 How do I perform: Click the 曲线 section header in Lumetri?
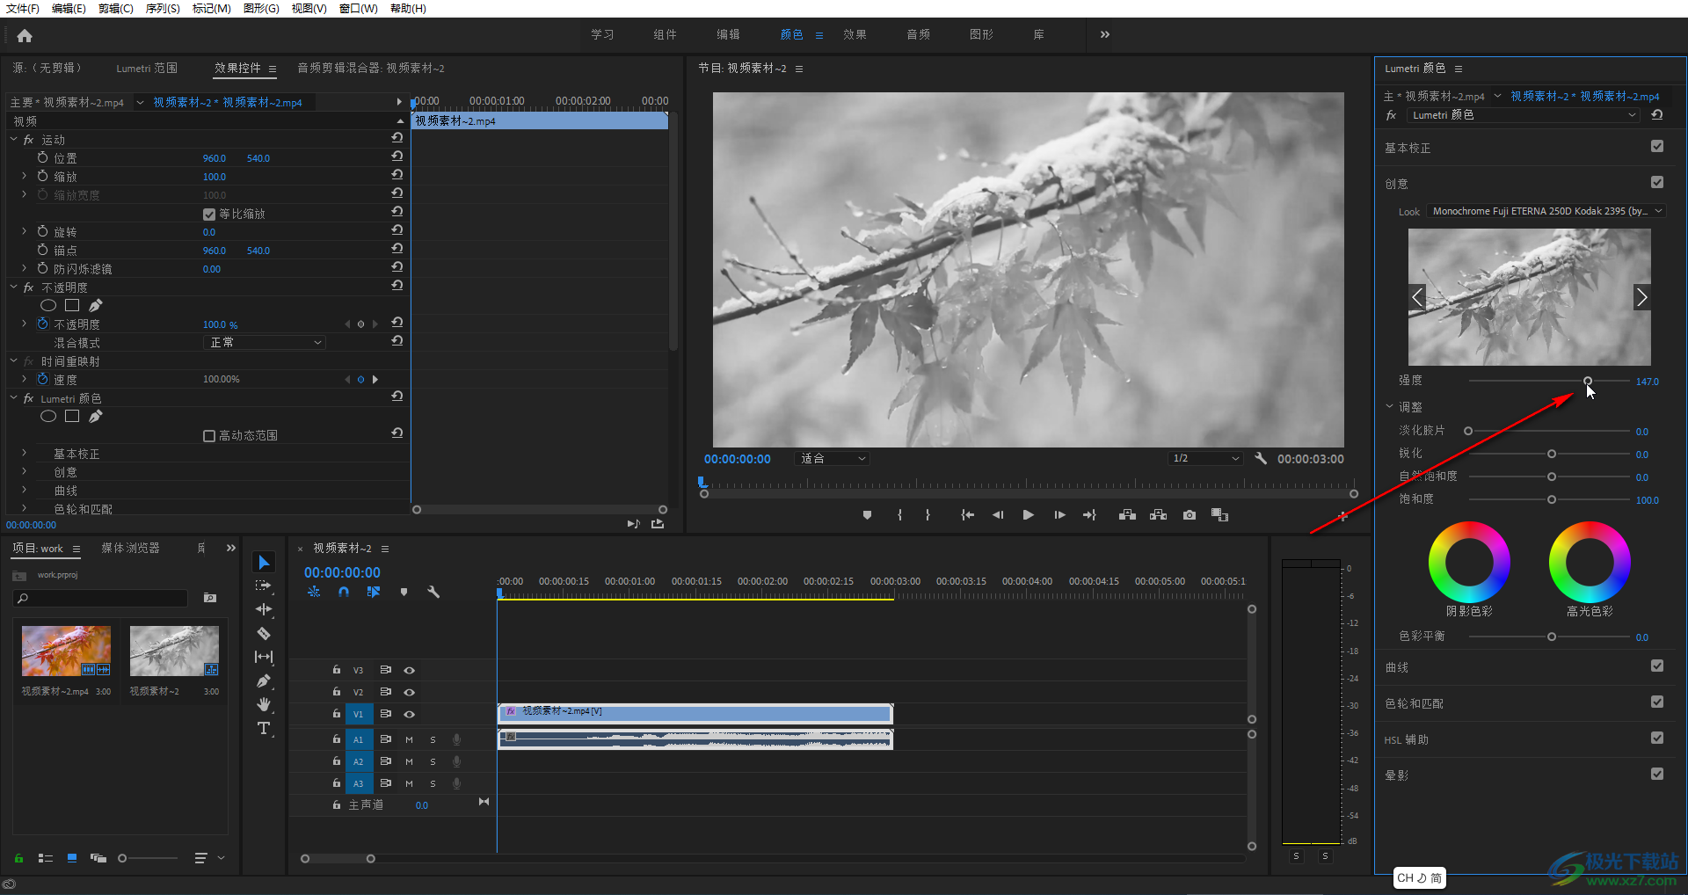(1396, 667)
